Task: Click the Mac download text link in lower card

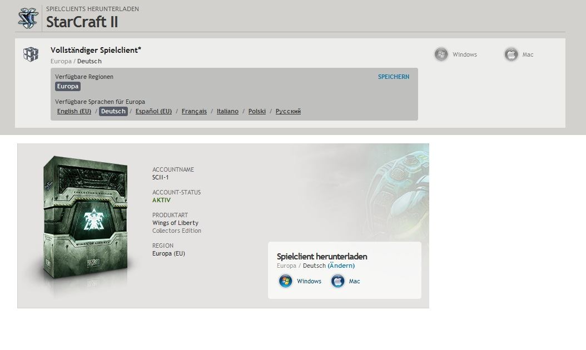Action: [x=354, y=281]
